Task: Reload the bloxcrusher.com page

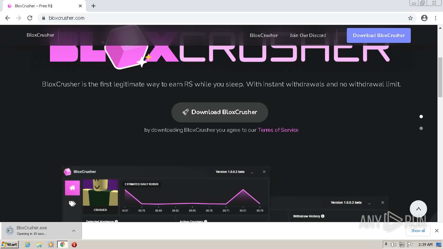Action: (30, 18)
